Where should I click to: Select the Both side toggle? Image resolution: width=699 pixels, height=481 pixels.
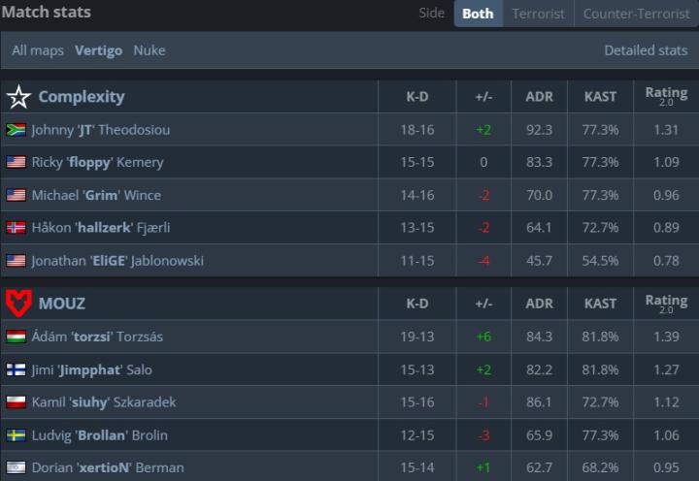[478, 14]
